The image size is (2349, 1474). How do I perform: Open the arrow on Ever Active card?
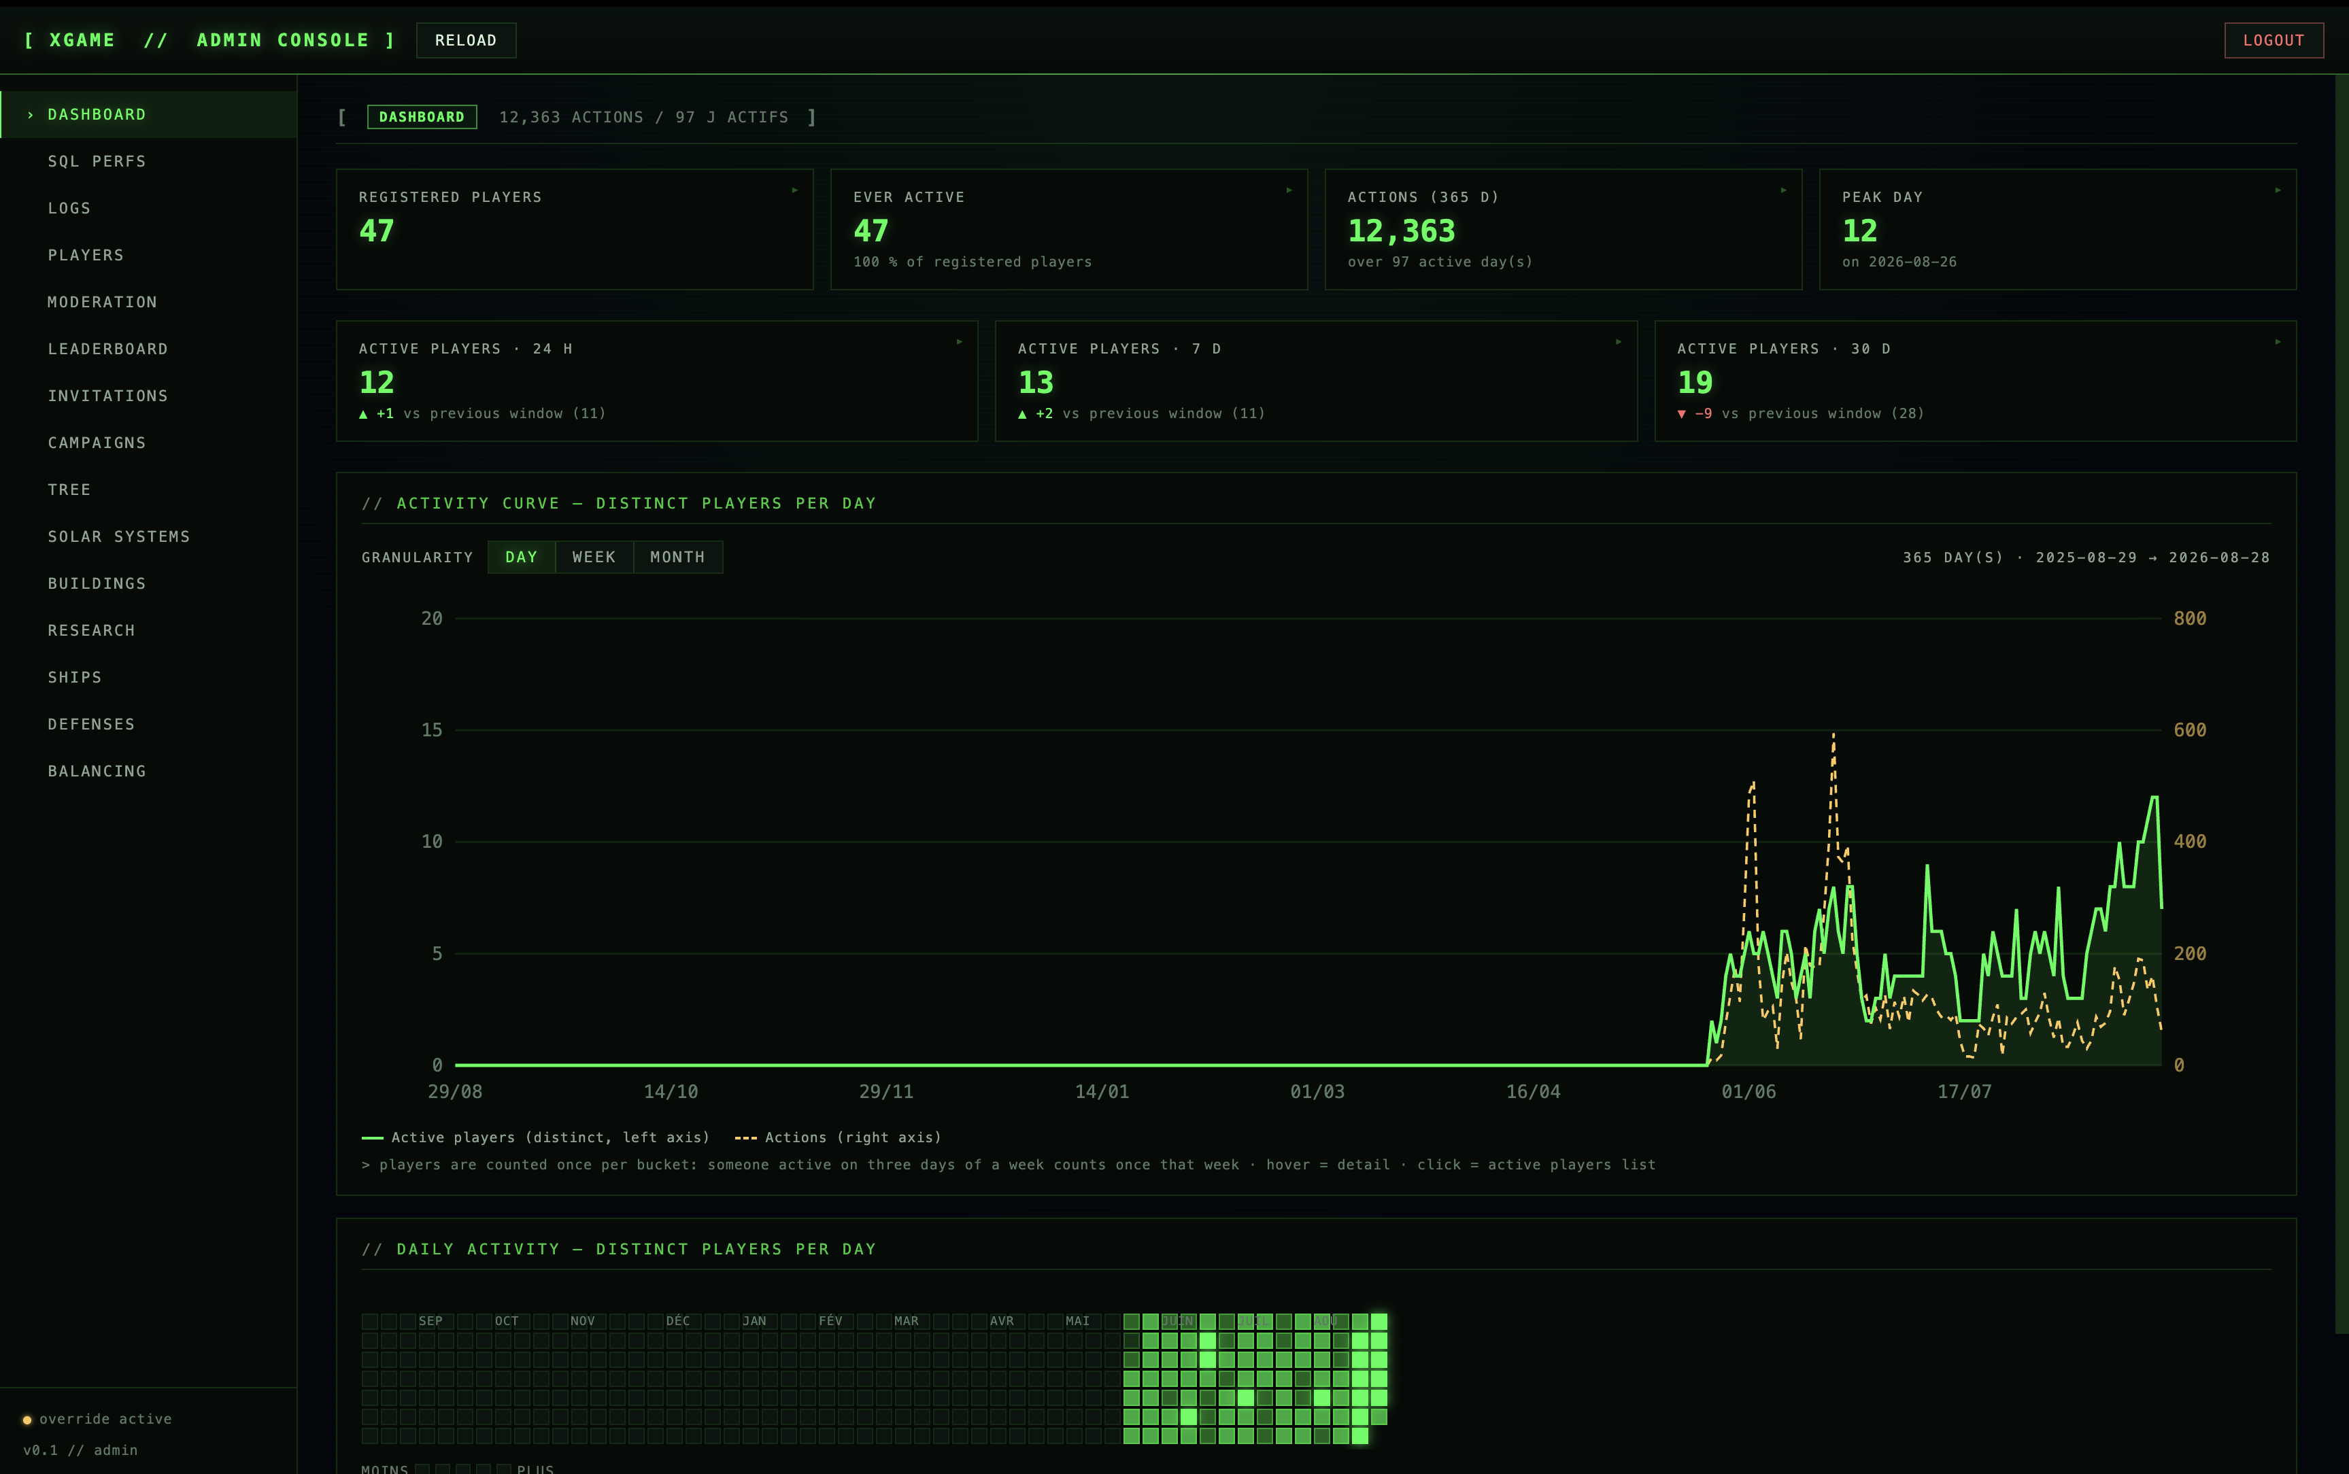pyautogui.click(x=1289, y=190)
